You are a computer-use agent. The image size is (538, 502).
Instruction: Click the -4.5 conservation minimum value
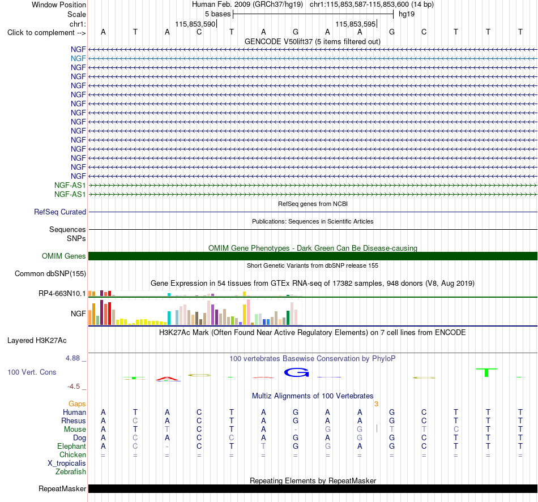(74, 387)
